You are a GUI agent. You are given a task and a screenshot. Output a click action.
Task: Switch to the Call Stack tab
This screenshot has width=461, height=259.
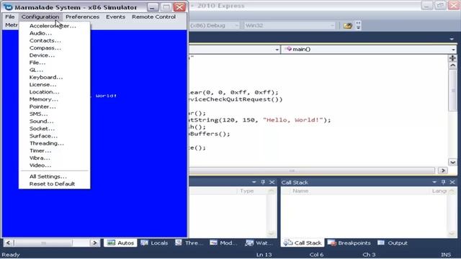point(303,243)
